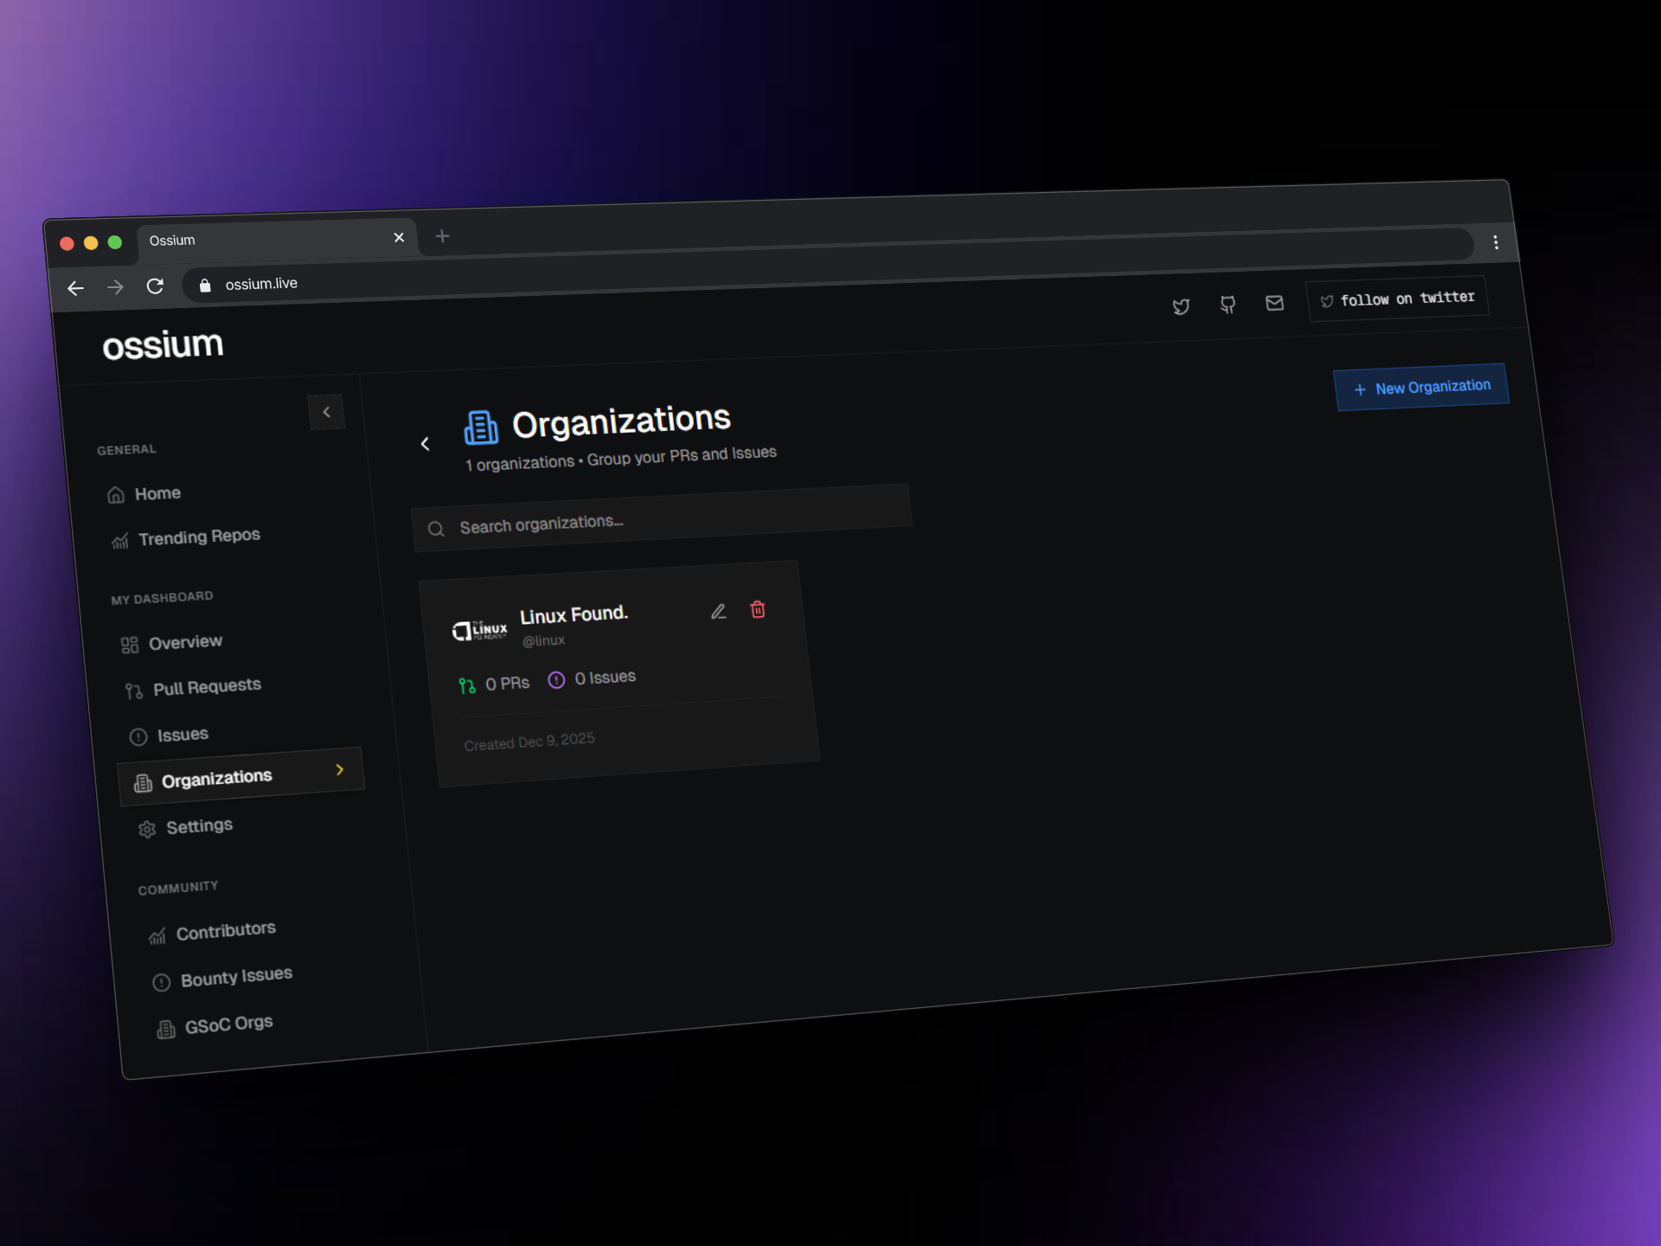Open the @linux profile link
Screen dimensions: 1661x1246
543,640
